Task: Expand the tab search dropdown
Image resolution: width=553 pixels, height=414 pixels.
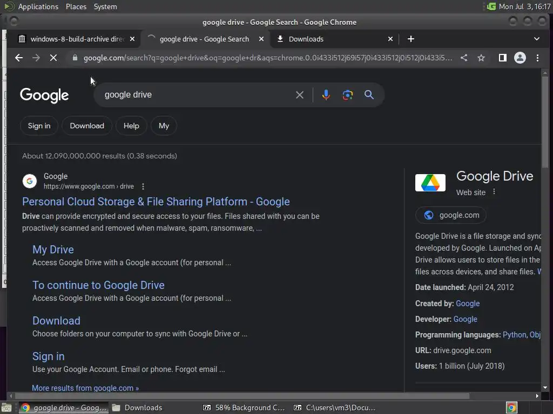Action: point(536,39)
